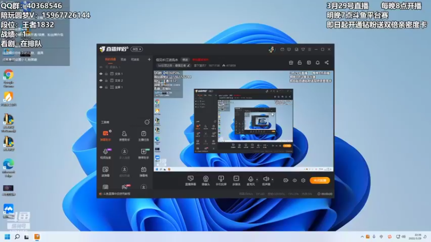Open the 房管助手 tool in the toolbox

click(124, 136)
